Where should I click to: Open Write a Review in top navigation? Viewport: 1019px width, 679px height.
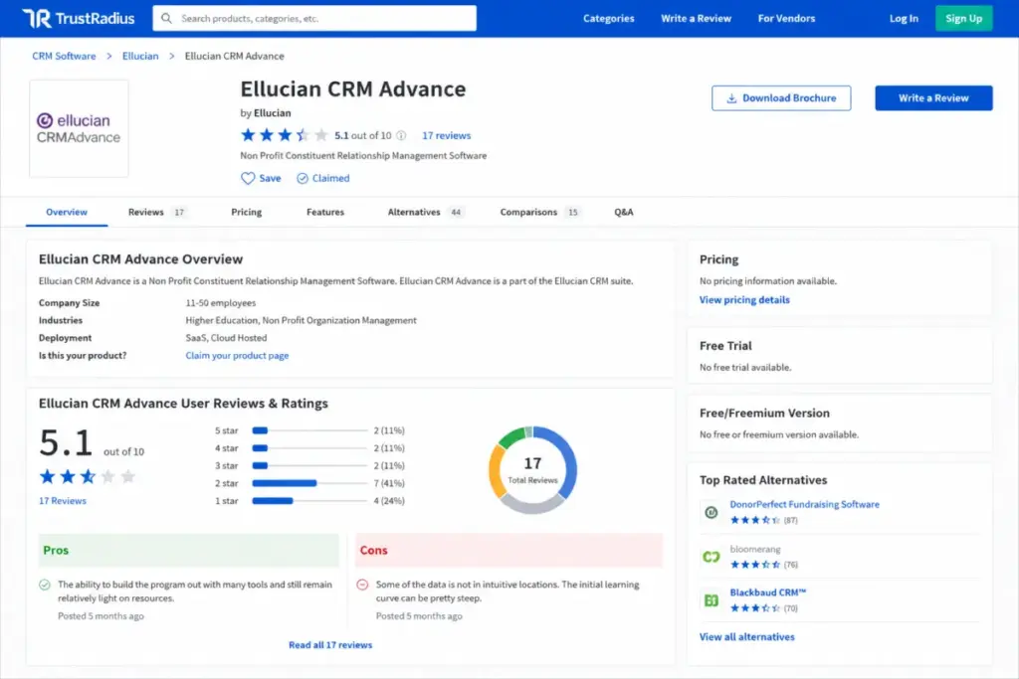point(696,18)
